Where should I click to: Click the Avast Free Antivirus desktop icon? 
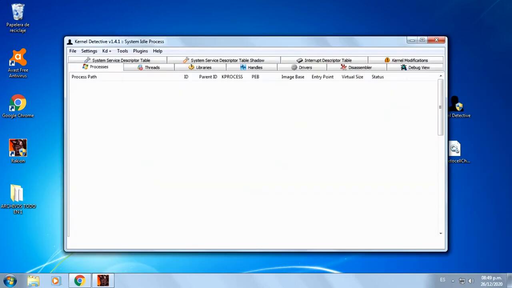click(18, 63)
